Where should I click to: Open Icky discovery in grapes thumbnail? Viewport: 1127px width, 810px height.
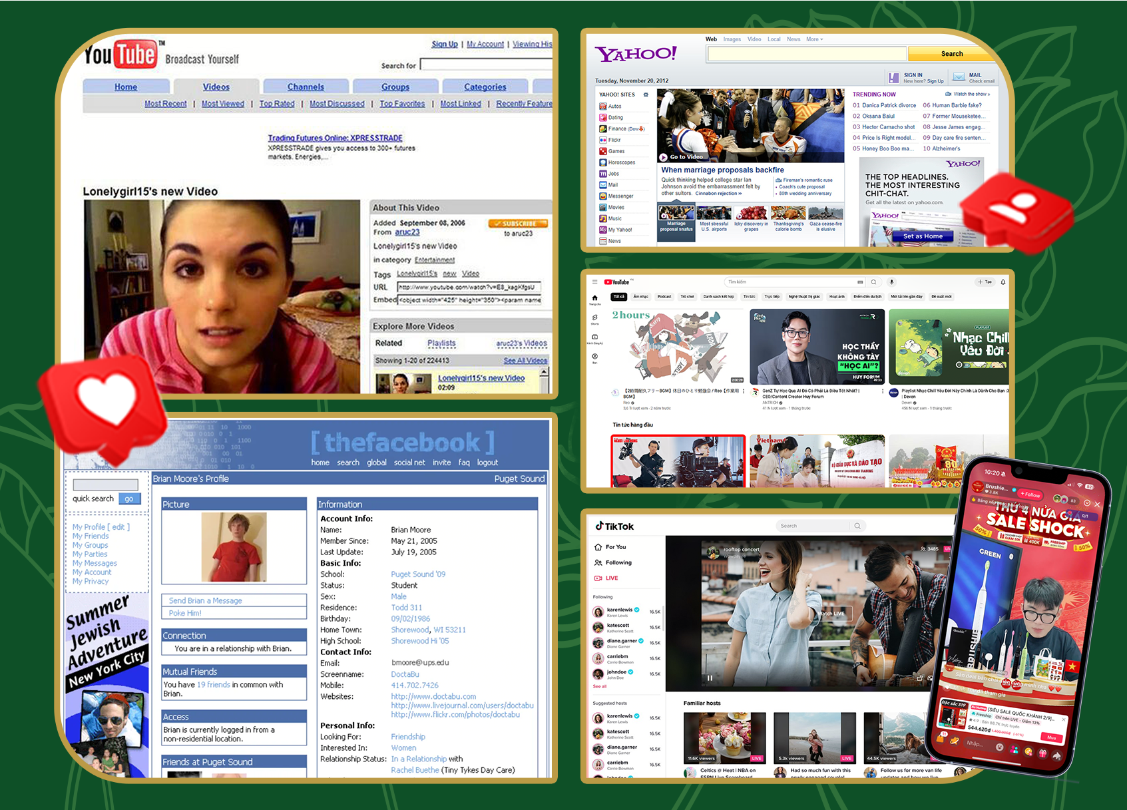(x=751, y=214)
